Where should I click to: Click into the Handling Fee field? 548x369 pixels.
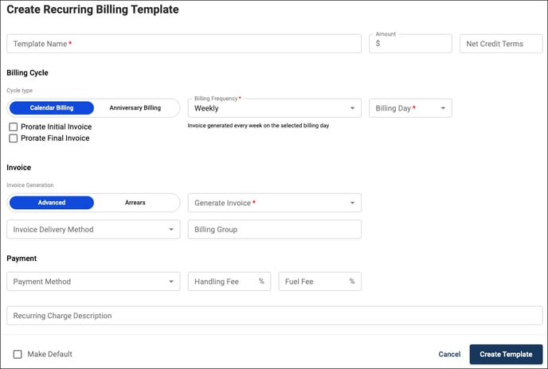click(229, 282)
